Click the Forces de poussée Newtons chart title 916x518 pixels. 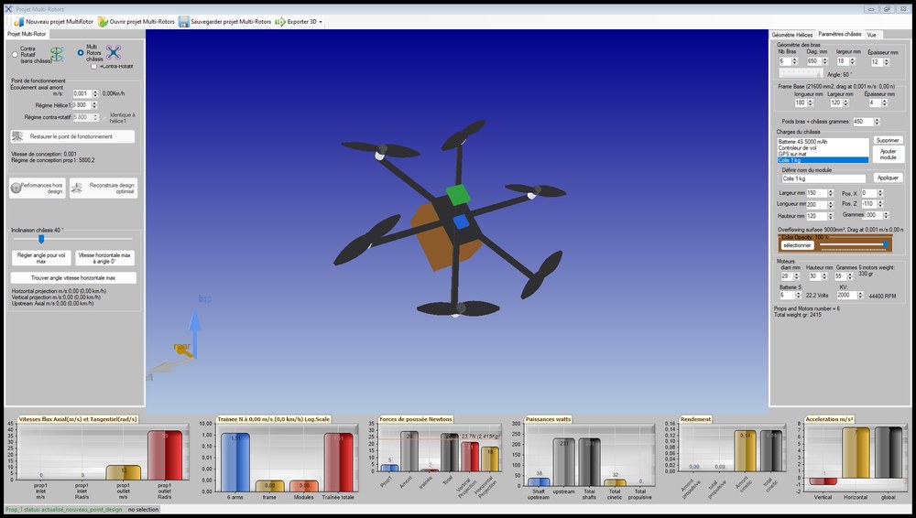[x=416, y=419]
